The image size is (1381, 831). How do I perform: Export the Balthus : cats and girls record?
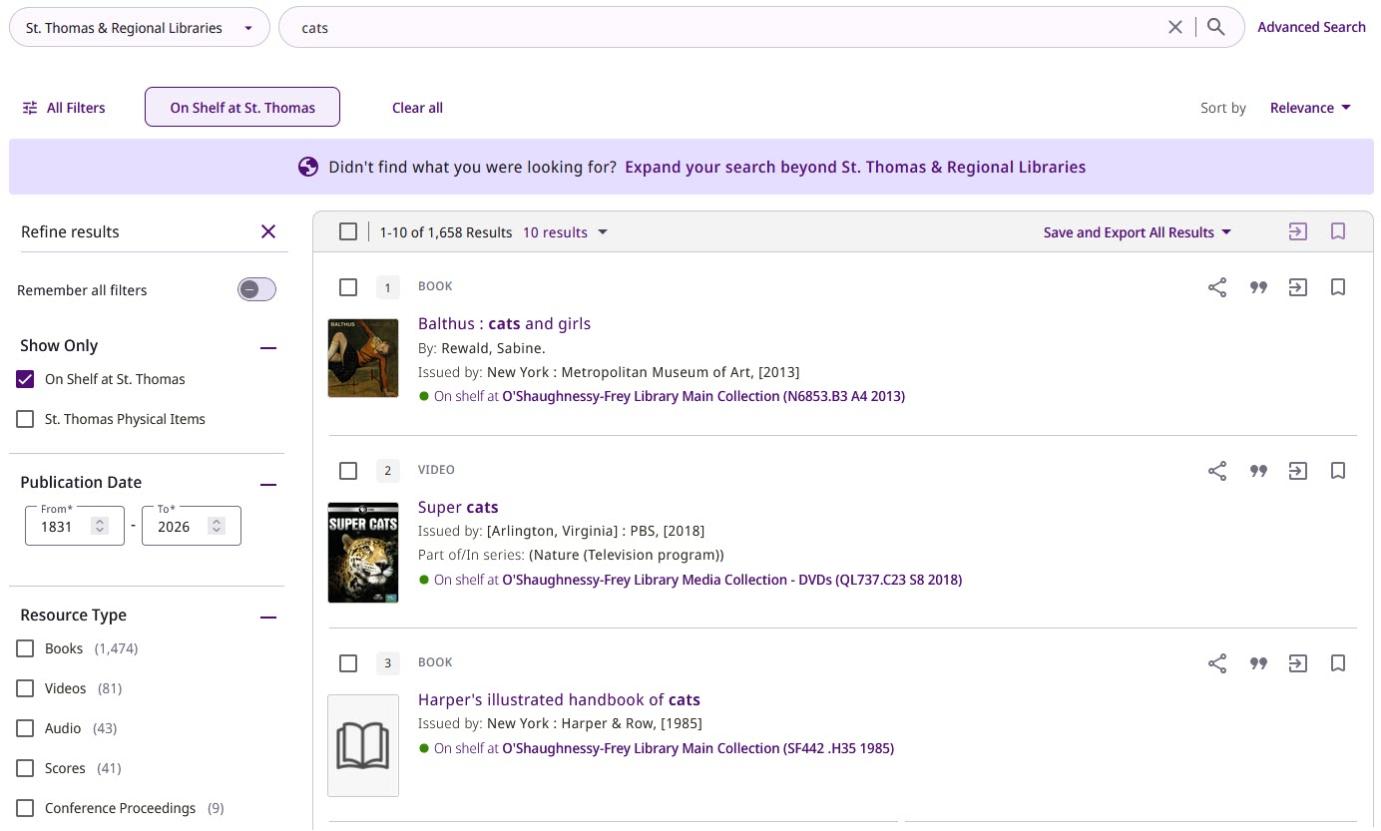click(1297, 287)
